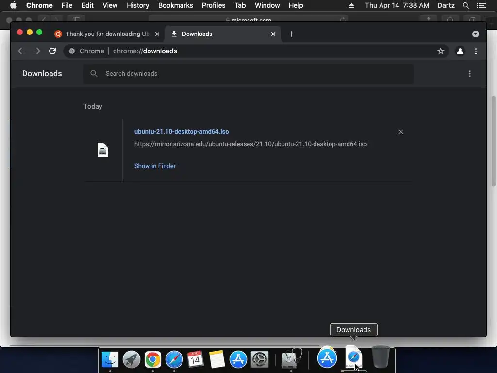497x373 pixels.
Task: Open Notes from the Dock
Action: pos(217,359)
